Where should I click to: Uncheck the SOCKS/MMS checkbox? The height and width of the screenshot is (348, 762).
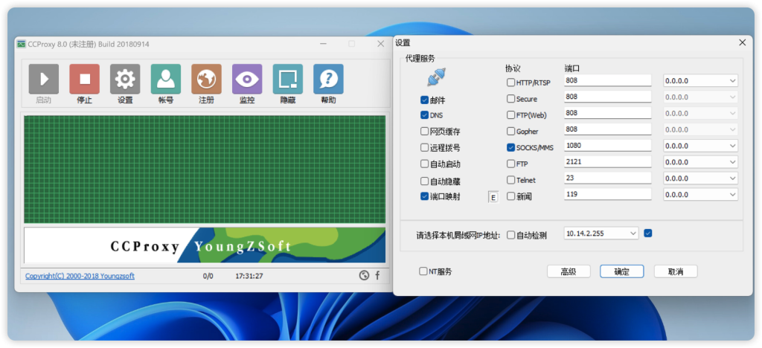coord(510,147)
